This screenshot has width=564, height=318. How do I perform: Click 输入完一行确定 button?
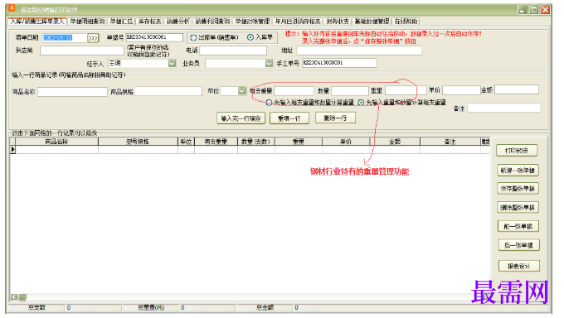pos(241,118)
